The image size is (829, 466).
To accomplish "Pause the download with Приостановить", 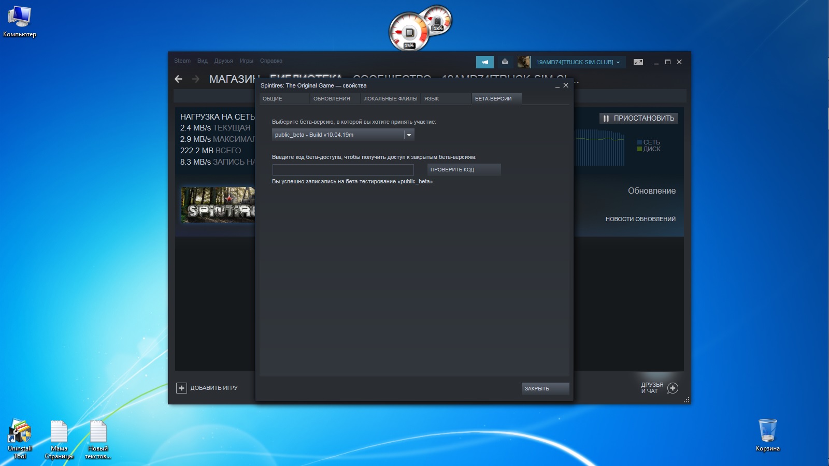I will pyautogui.click(x=639, y=118).
